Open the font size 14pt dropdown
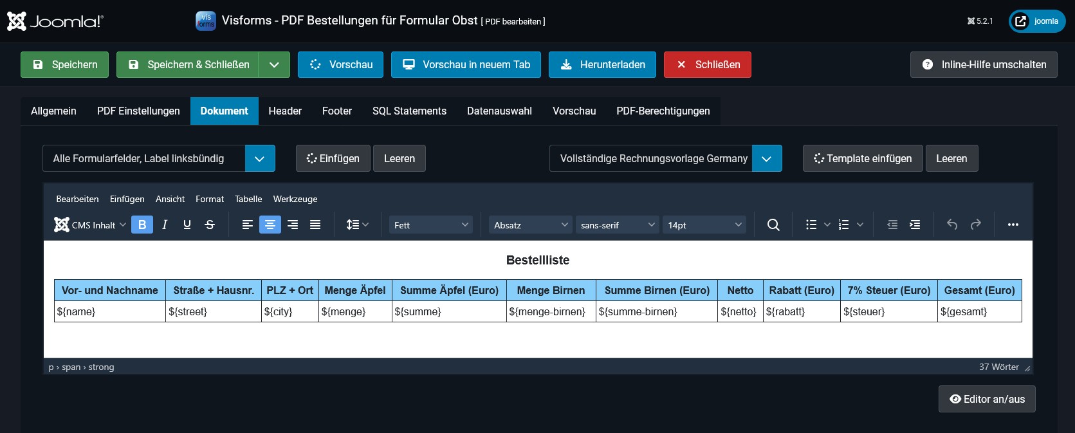This screenshot has width=1075, height=433. 704,225
